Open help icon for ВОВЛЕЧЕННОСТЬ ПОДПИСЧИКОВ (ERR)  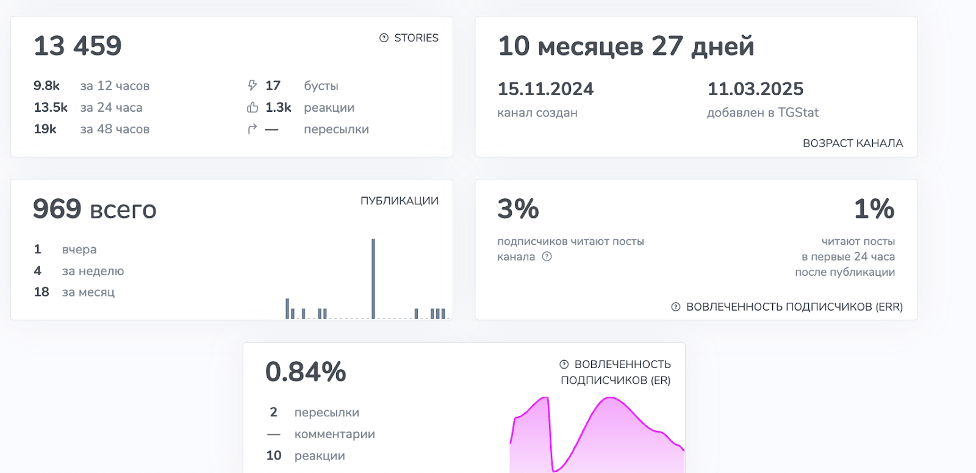coord(676,307)
